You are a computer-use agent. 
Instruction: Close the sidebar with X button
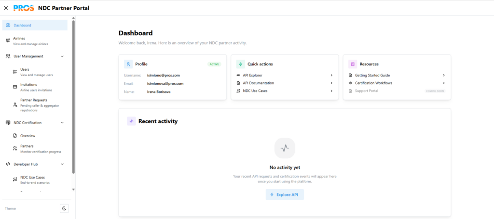6,8
